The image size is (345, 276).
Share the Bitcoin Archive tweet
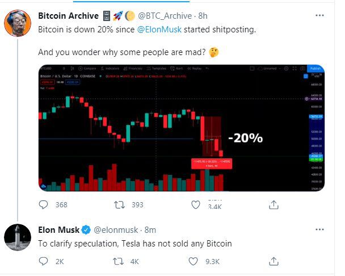274,205
